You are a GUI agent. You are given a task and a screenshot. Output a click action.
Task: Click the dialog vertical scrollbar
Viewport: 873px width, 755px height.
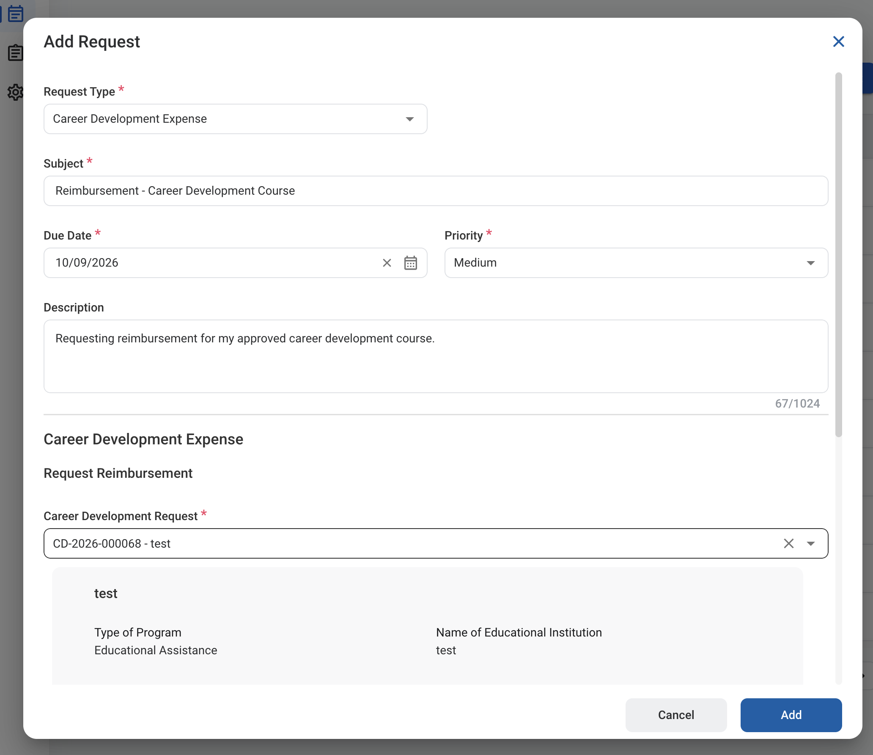click(x=838, y=255)
